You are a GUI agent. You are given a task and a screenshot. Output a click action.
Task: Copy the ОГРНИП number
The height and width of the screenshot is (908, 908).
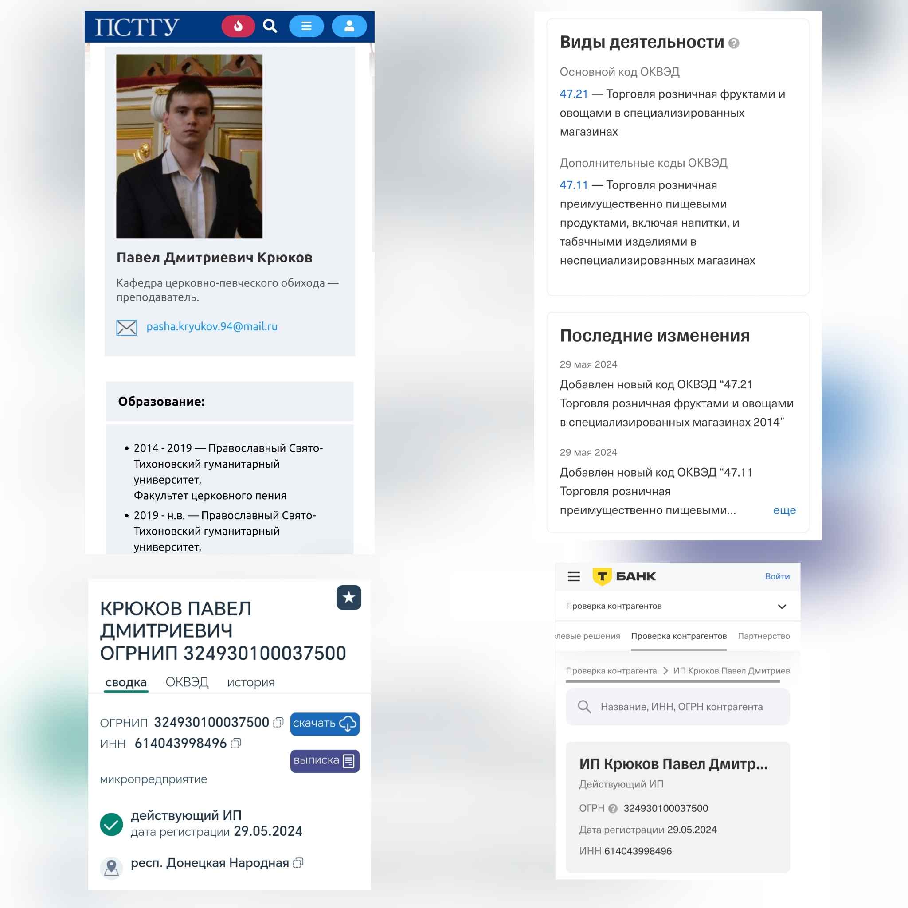(x=279, y=722)
